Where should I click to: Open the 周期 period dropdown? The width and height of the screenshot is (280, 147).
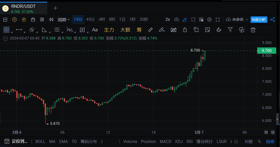[63, 19]
